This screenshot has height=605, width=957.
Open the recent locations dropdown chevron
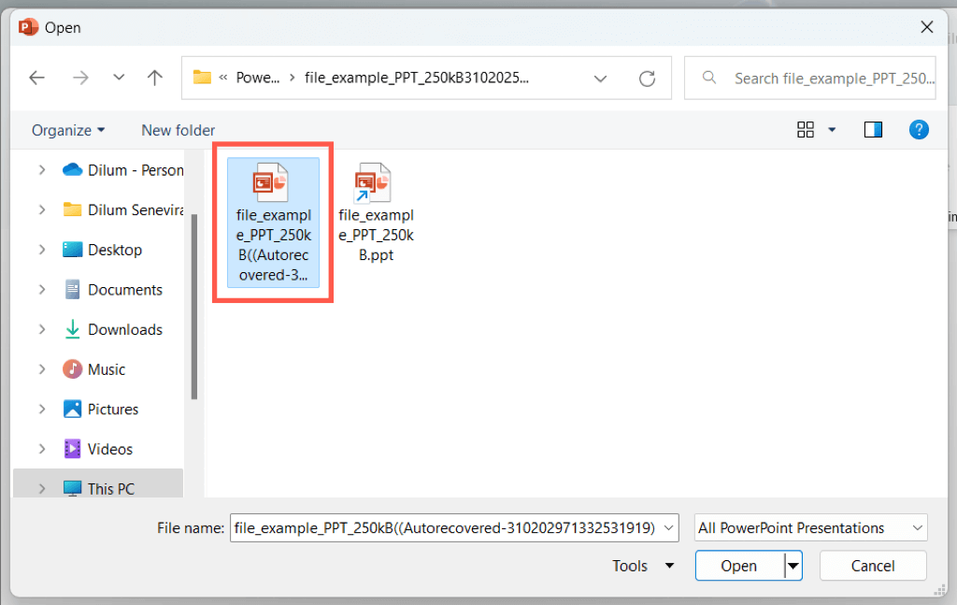click(x=119, y=78)
